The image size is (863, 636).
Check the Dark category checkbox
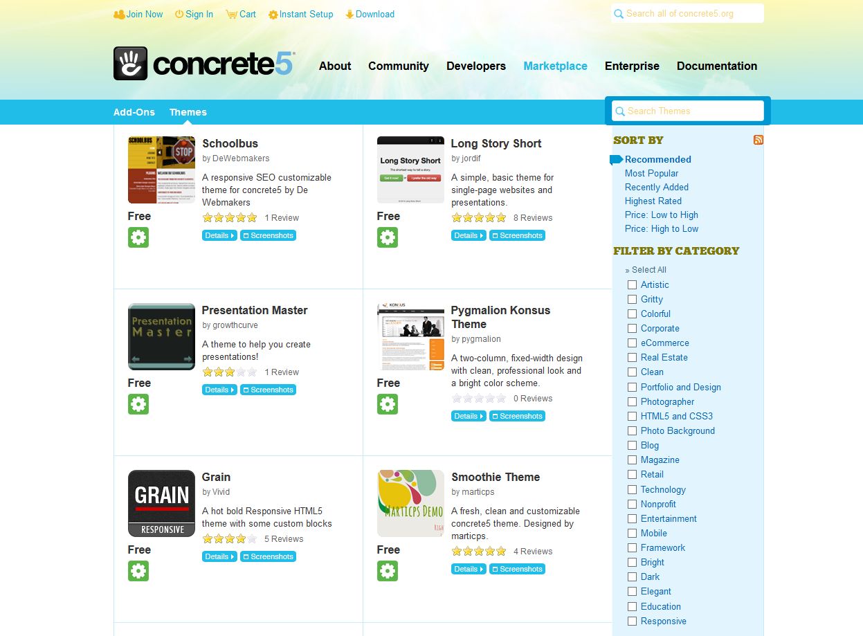coord(632,577)
